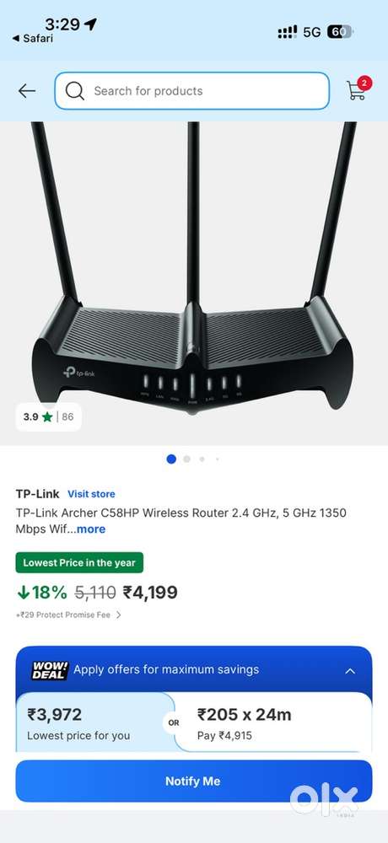
Task: Select the second image pagination dot
Action: coord(186,459)
